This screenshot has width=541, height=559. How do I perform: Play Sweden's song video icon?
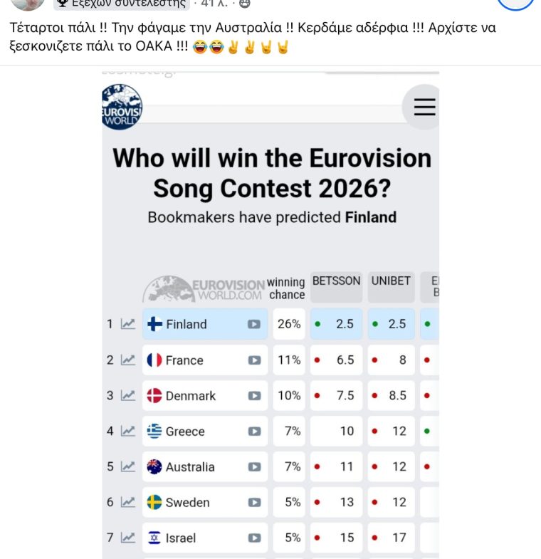254,503
